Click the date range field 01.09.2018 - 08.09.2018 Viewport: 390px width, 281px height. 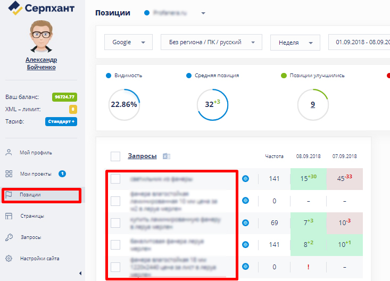(x=359, y=43)
